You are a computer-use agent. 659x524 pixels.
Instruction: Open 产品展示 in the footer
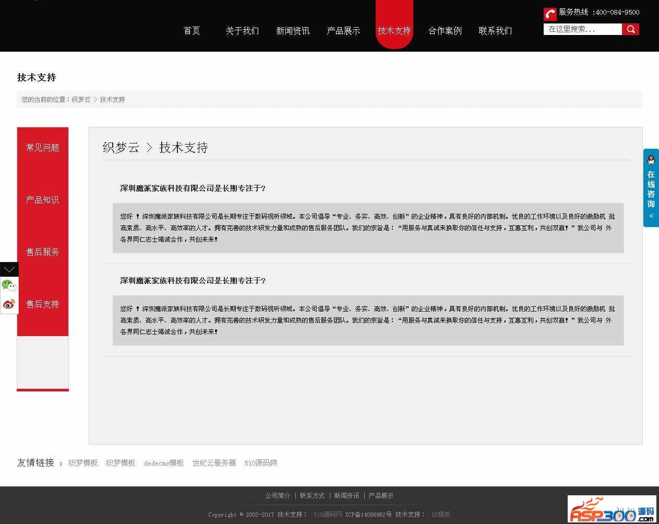[x=381, y=496]
